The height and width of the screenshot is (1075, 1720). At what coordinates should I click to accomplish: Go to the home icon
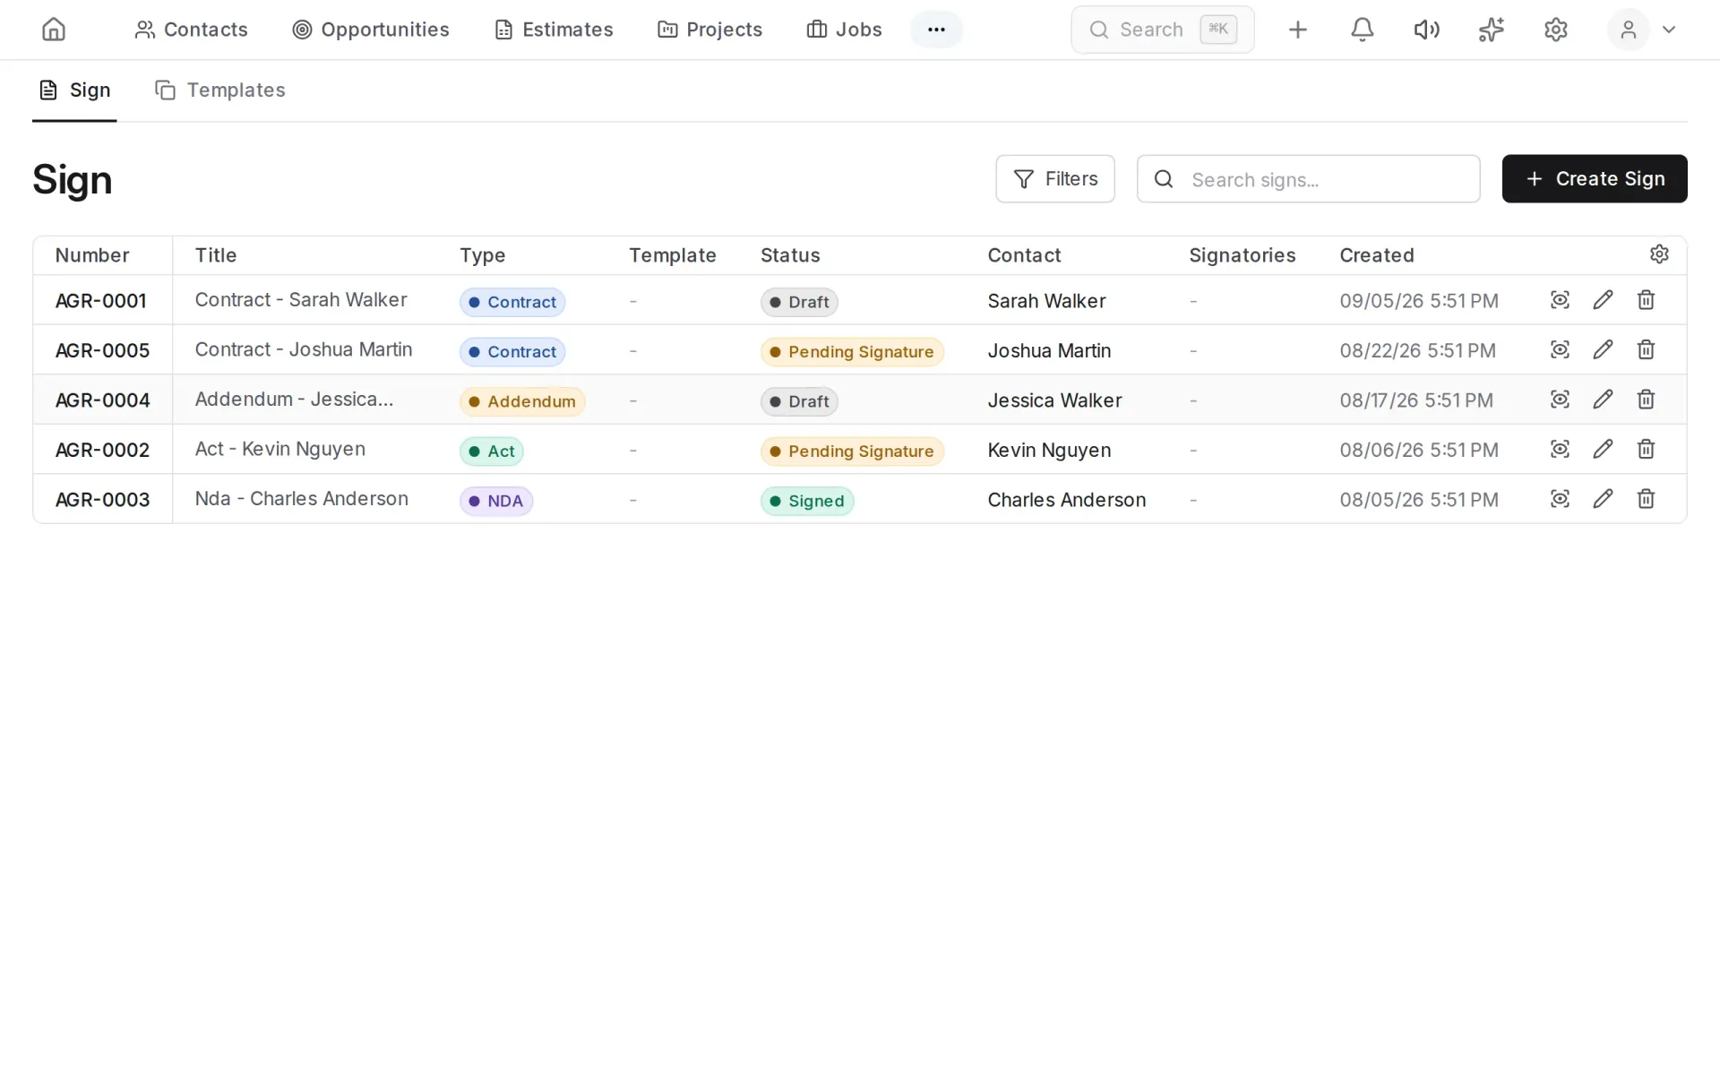(54, 30)
